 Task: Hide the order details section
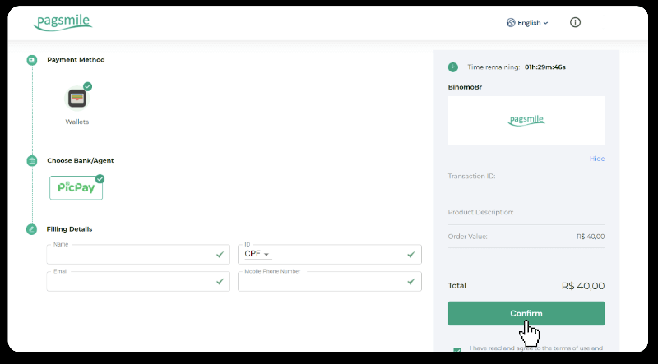coord(596,159)
